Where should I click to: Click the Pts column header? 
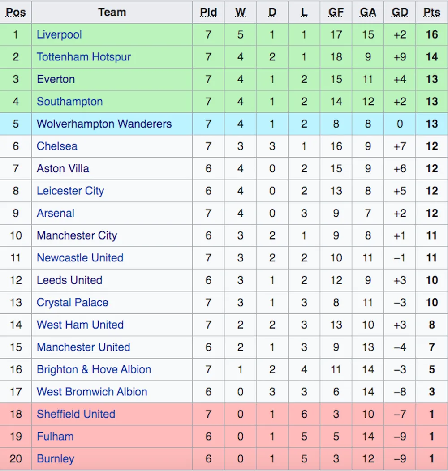coord(432,13)
